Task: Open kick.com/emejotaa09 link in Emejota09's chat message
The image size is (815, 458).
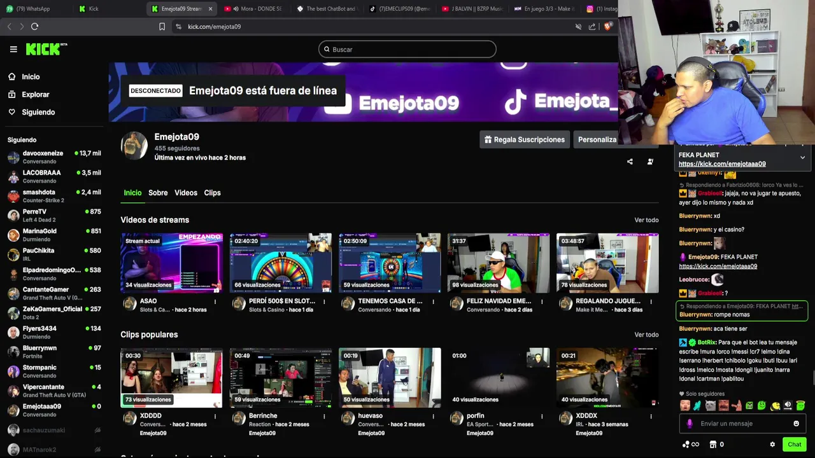Action: click(718, 267)
